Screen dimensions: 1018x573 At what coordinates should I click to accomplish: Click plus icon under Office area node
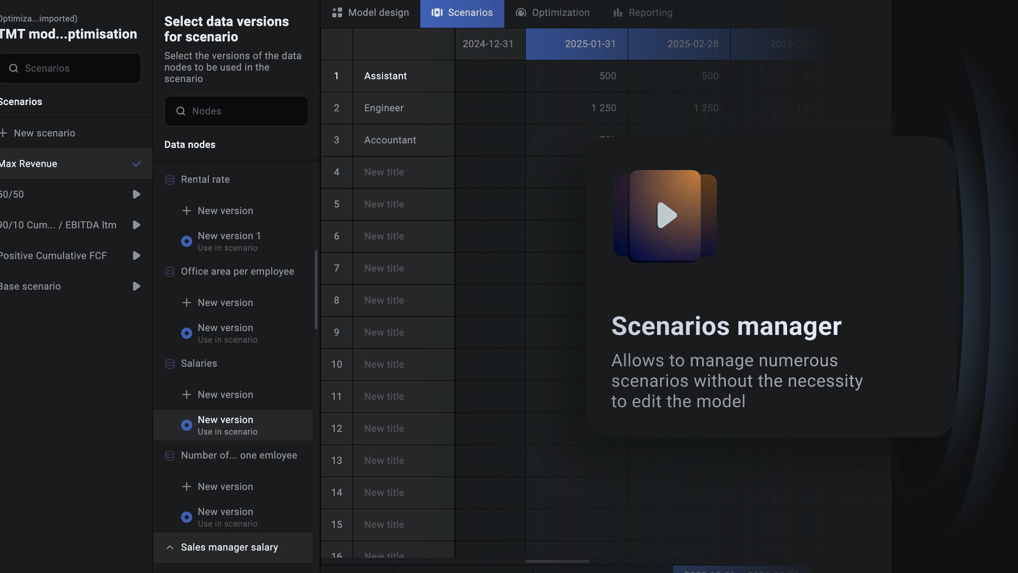point(186,303)
